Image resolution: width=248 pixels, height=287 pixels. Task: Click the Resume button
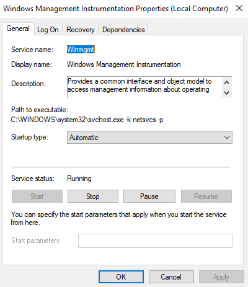tap(206, 196)
